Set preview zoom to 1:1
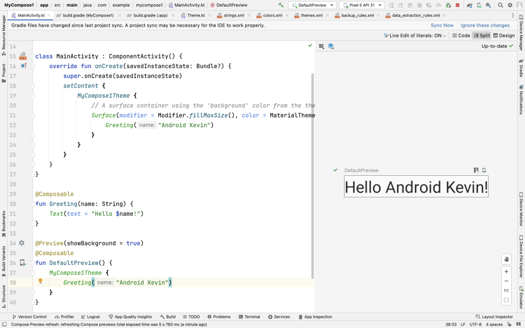The image size is (525, 328). 506,291
